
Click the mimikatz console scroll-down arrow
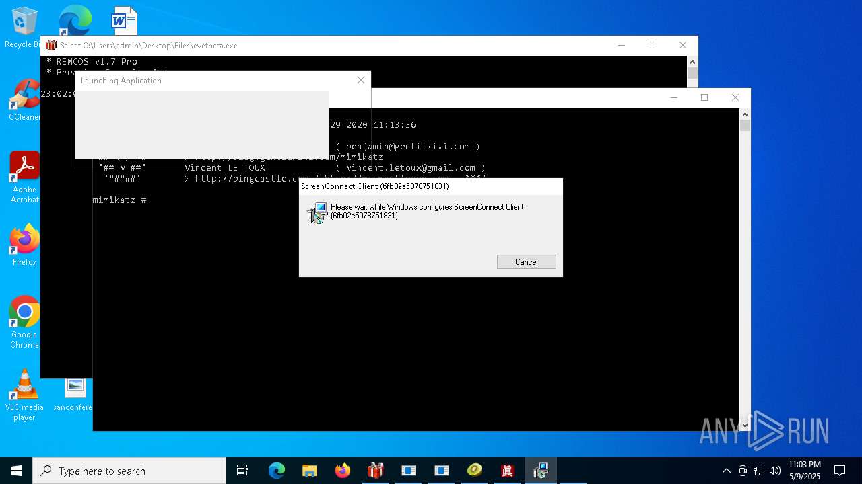745,425
